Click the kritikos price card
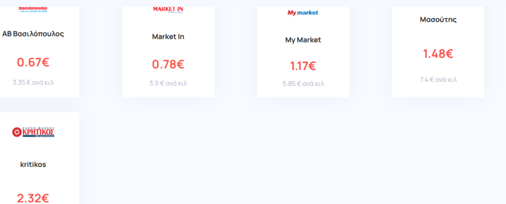Screen dimensions: 506x204 [x=40, y=158]
